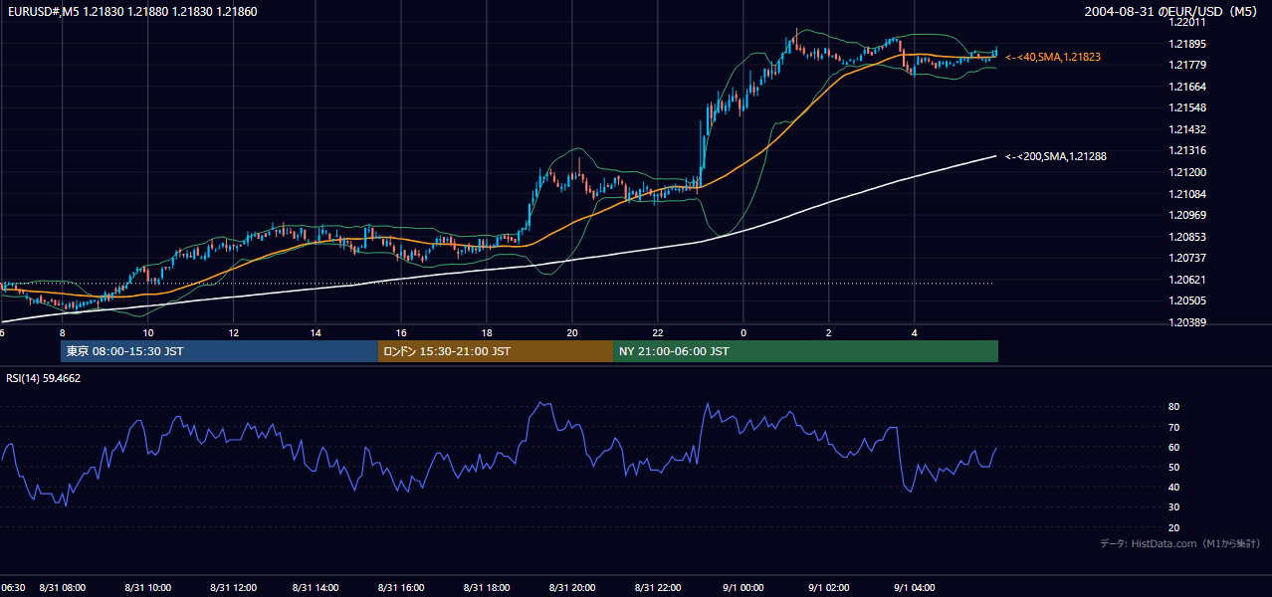Click the RSI scale level 50
Screen dimensions: 1272x597
tap(1173, 467)
